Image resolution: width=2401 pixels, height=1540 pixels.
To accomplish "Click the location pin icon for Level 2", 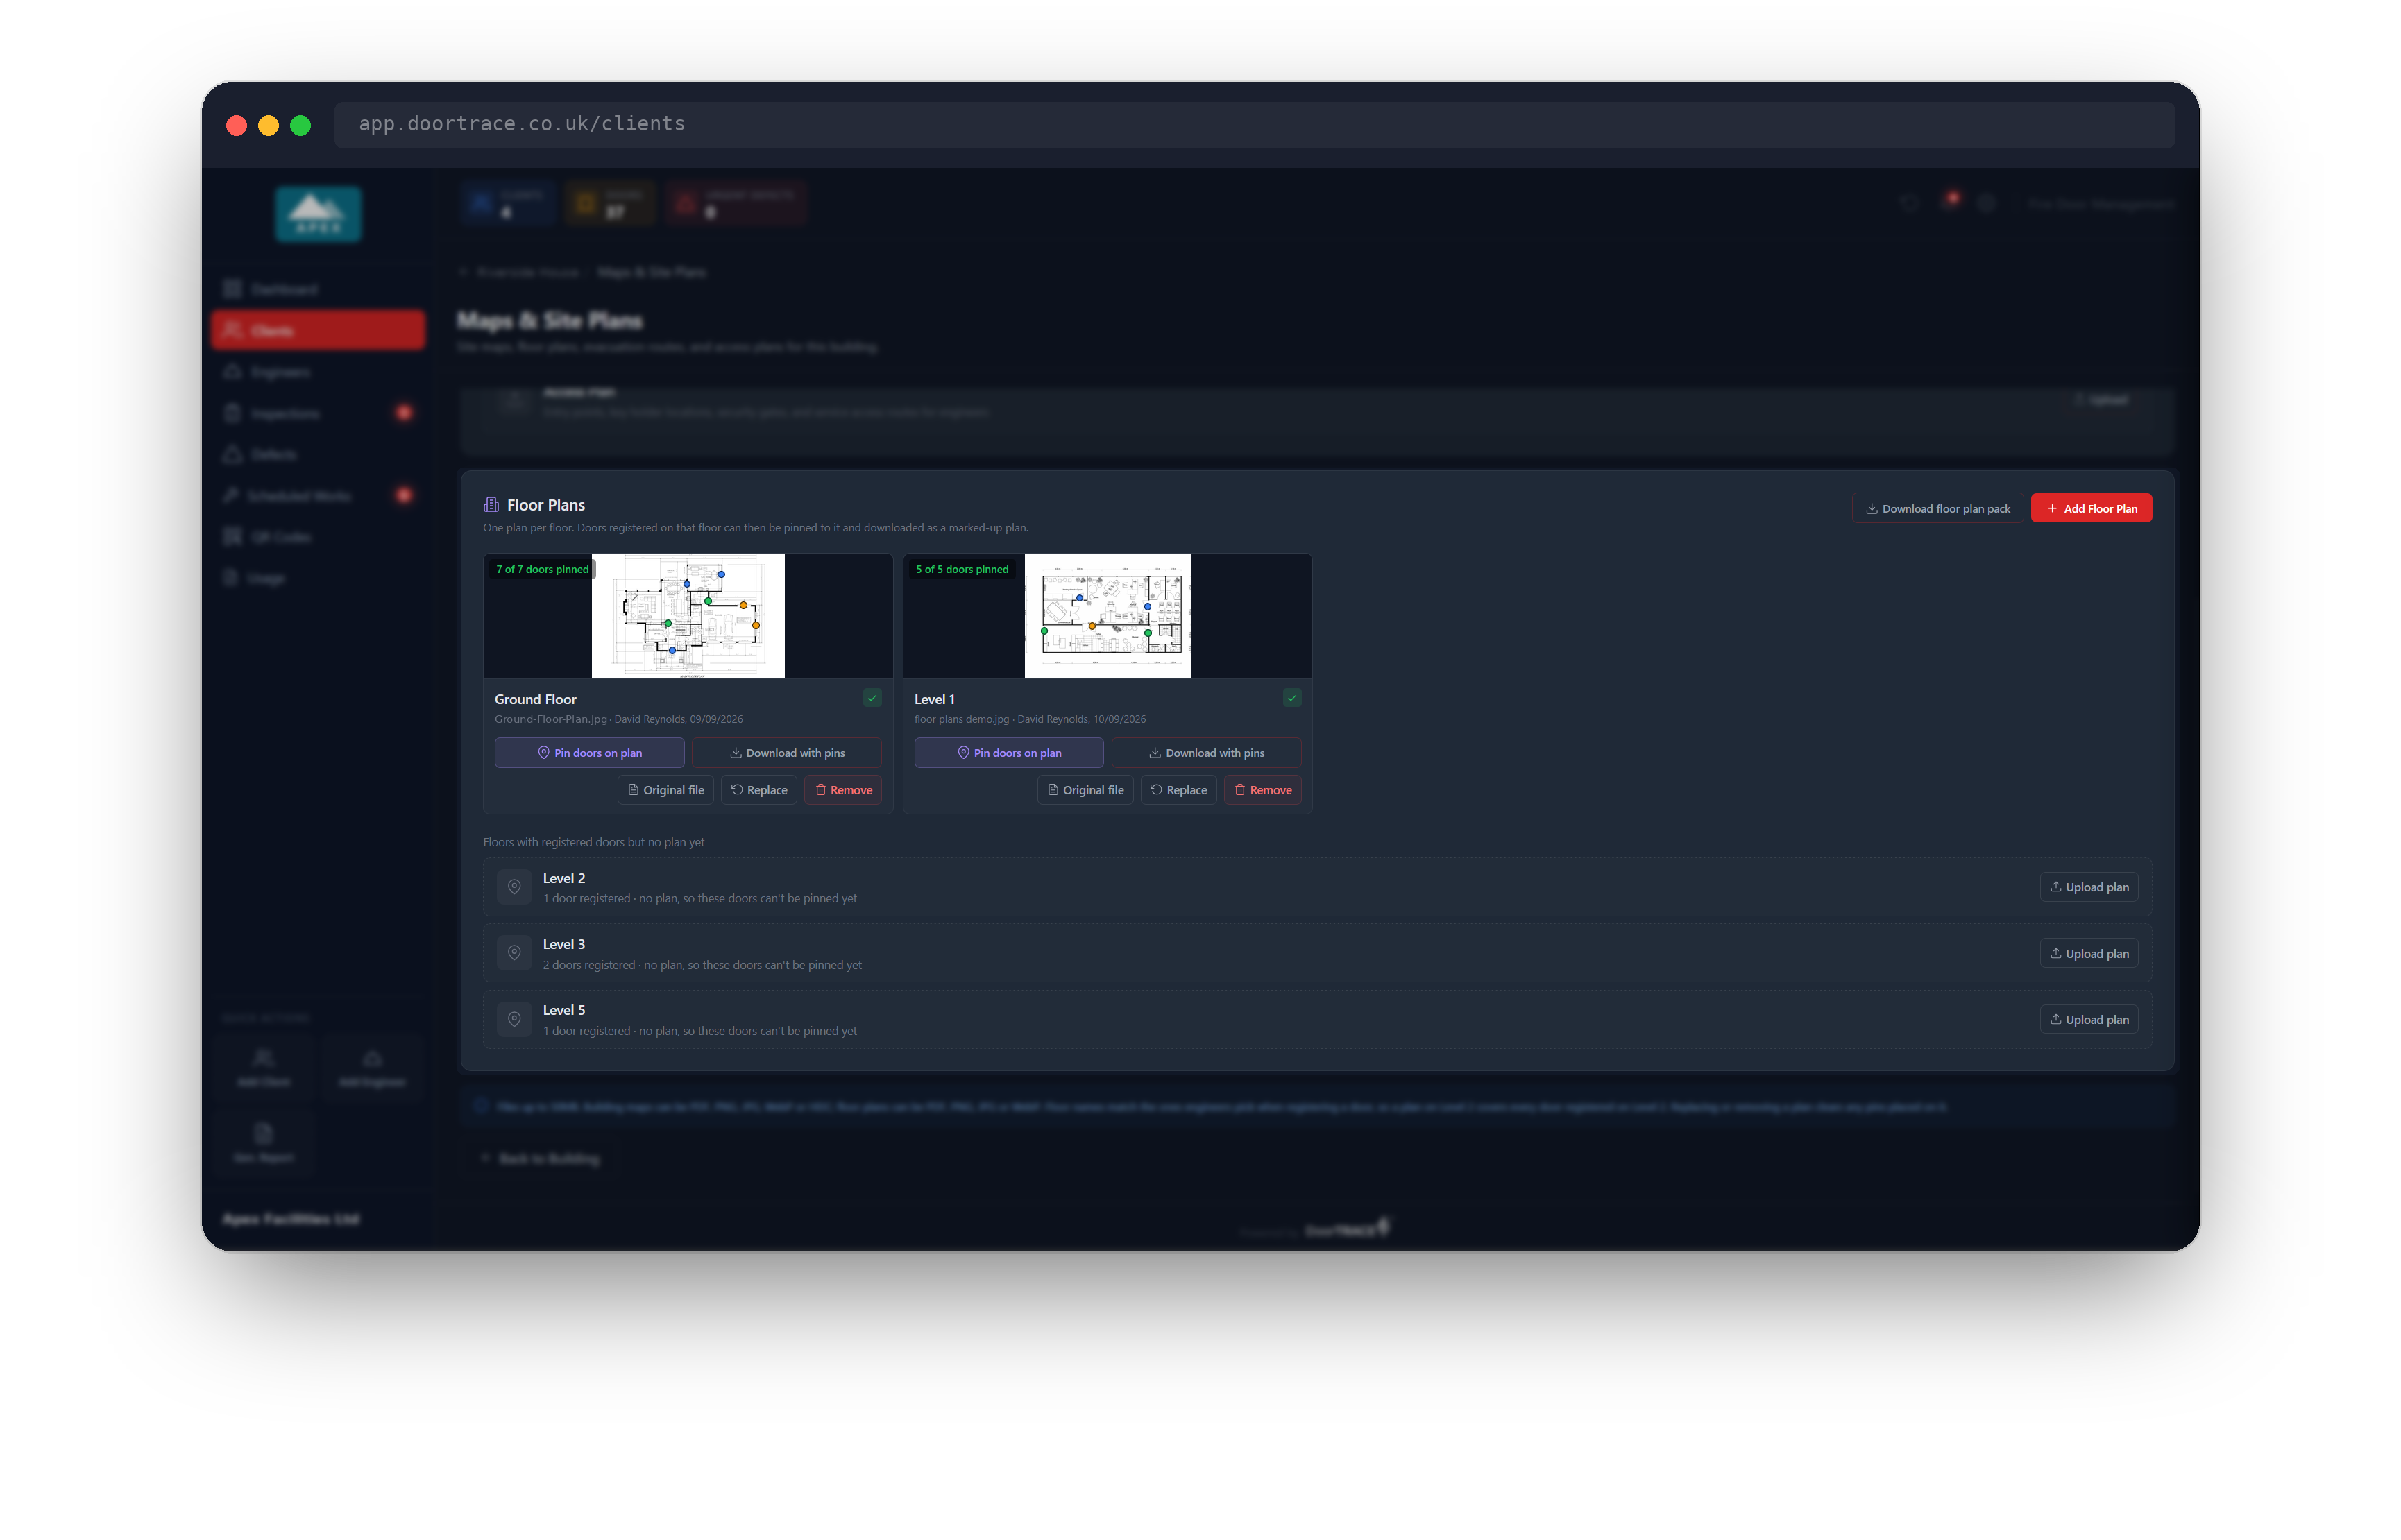I will tap(514, 887).
